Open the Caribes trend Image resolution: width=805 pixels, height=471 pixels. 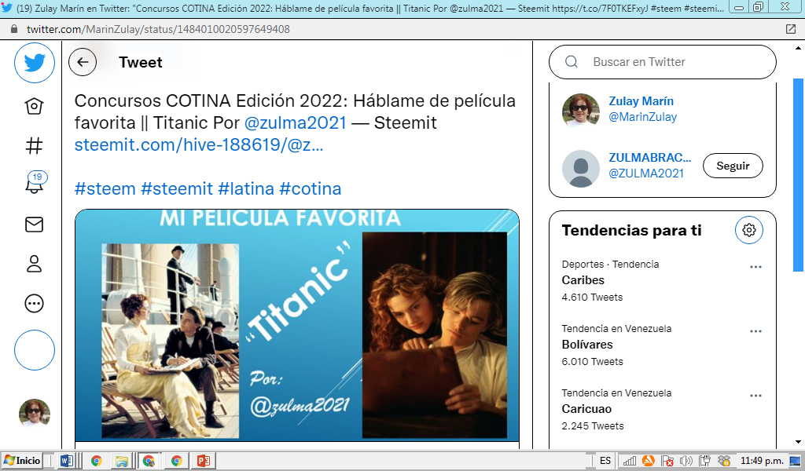click(x=583, y=280)
